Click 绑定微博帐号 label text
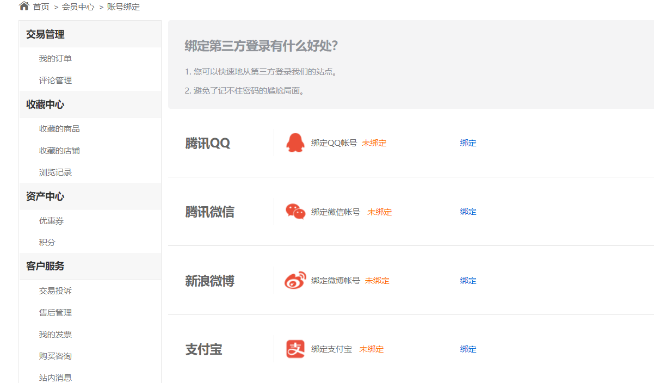 pos(336,281)
